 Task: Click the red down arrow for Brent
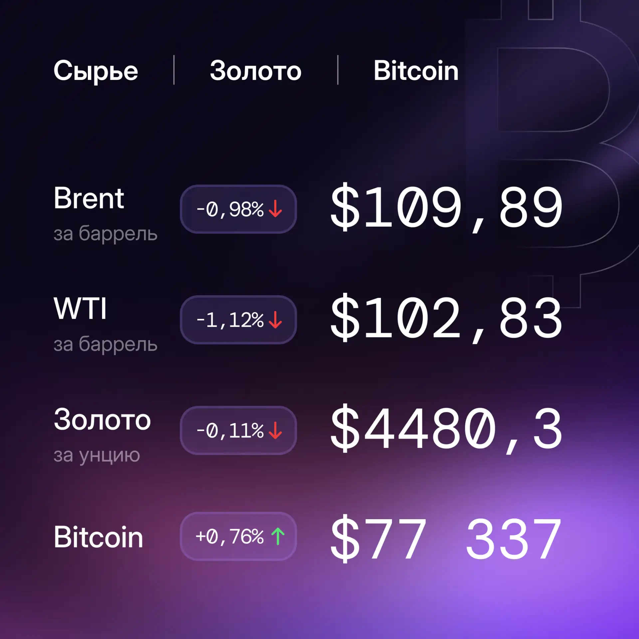pos(275,209)
